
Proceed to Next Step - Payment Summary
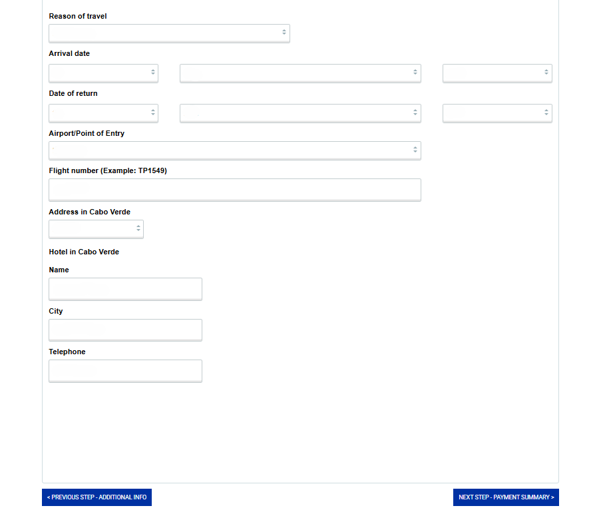tap(506, 497)
